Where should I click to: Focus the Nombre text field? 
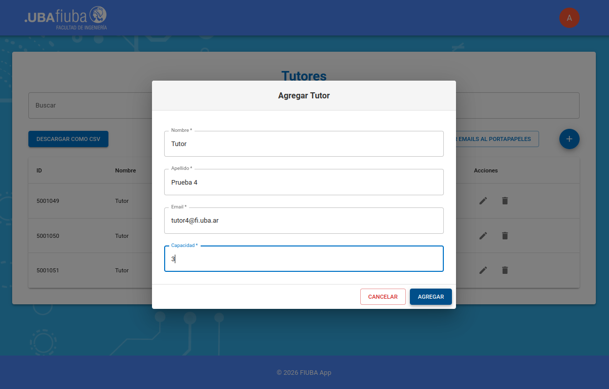(304, 144)
